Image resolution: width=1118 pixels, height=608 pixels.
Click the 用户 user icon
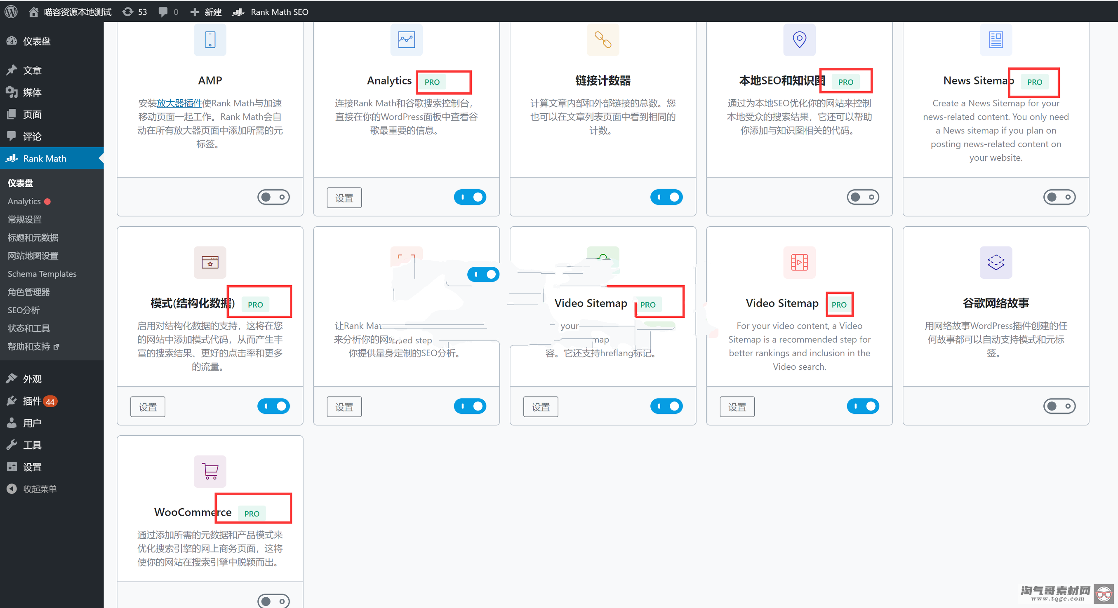[x=12, y=423]
